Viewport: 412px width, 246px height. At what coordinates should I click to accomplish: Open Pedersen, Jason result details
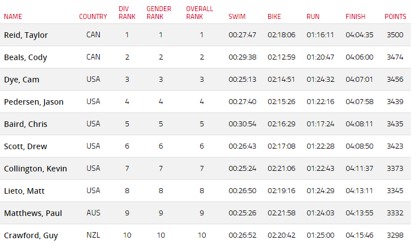(33, 102)
